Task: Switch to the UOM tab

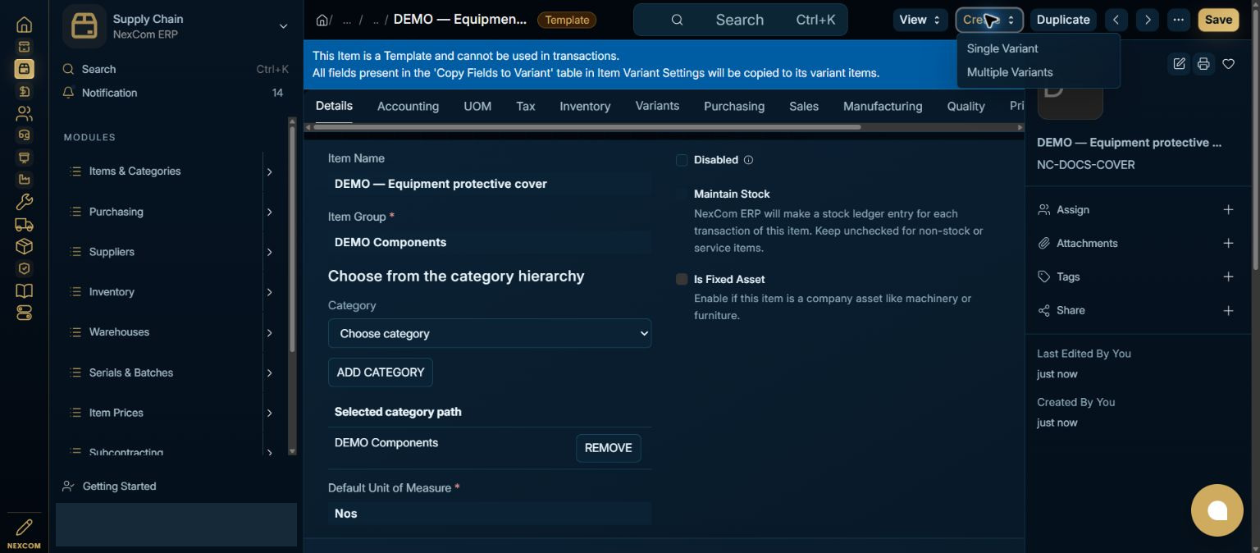Action: pos(477,106)
